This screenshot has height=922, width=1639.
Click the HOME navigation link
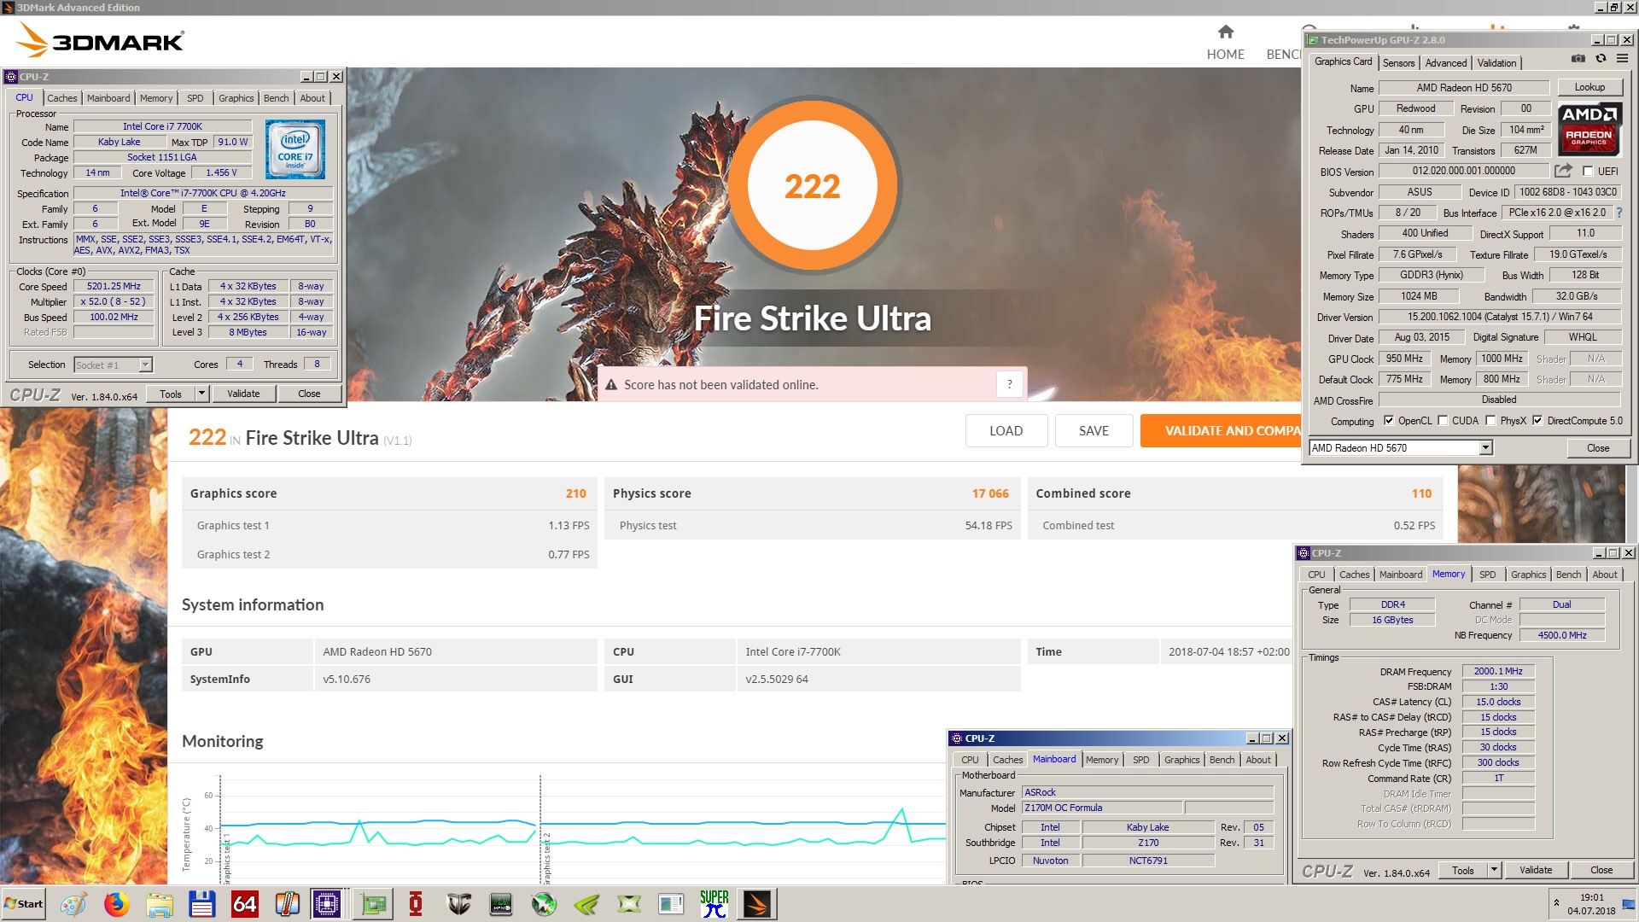1226,54
